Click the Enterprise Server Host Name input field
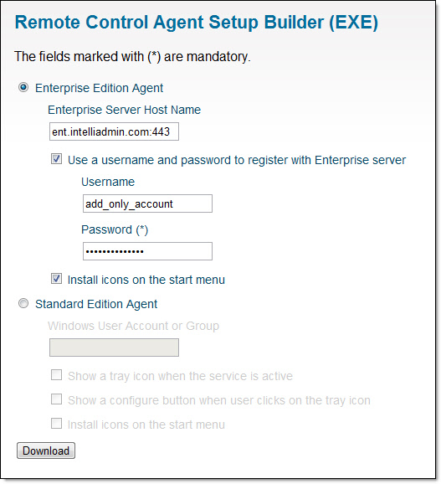Viewport: 441px width, 484px height. click(x=114, y=131)
